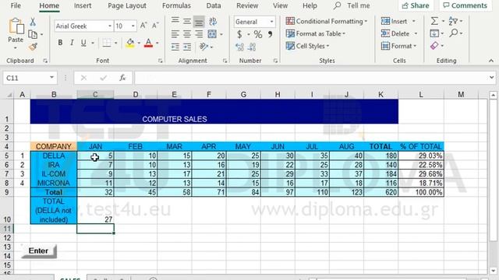This screenshot has height=280, width=499.
Task: Set middle vertical alignment
Action: click(187, 21)
